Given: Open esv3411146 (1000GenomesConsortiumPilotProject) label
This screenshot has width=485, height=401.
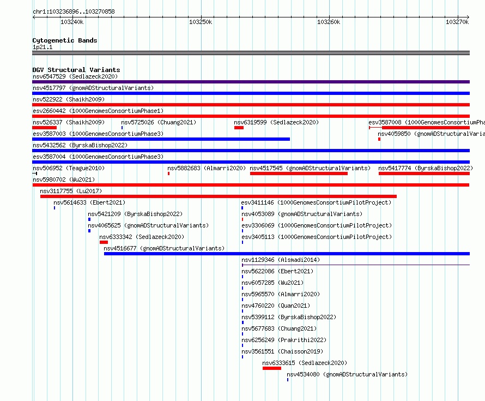Looking at the screenshot, I should coord(317,202).
